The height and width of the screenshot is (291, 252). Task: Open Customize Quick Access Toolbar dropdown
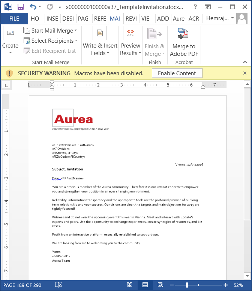[60, 7]
